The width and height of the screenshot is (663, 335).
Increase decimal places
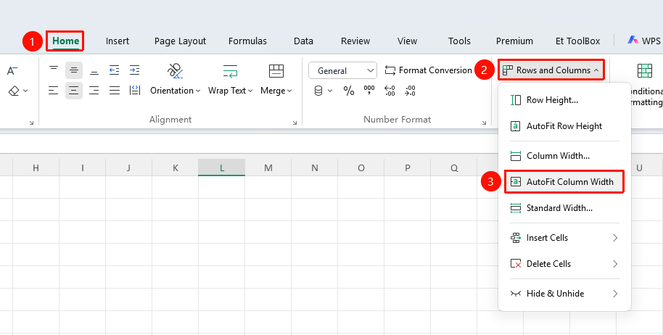(390, 91)
